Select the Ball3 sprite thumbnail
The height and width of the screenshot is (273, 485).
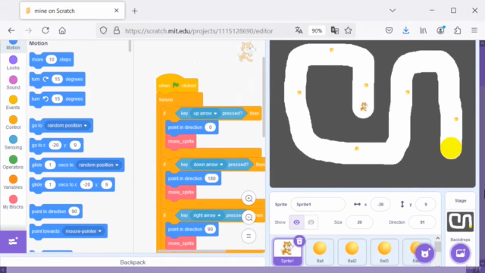pos(384,252)
